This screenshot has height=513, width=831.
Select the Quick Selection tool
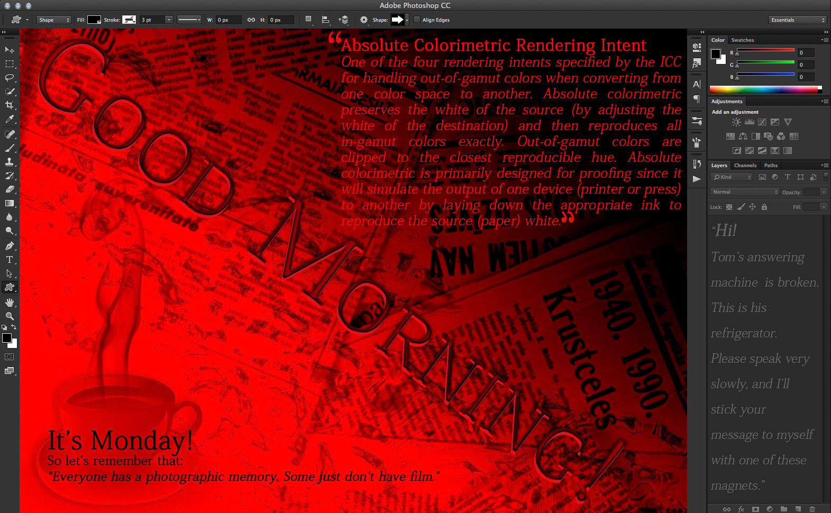tap(10, 91)
